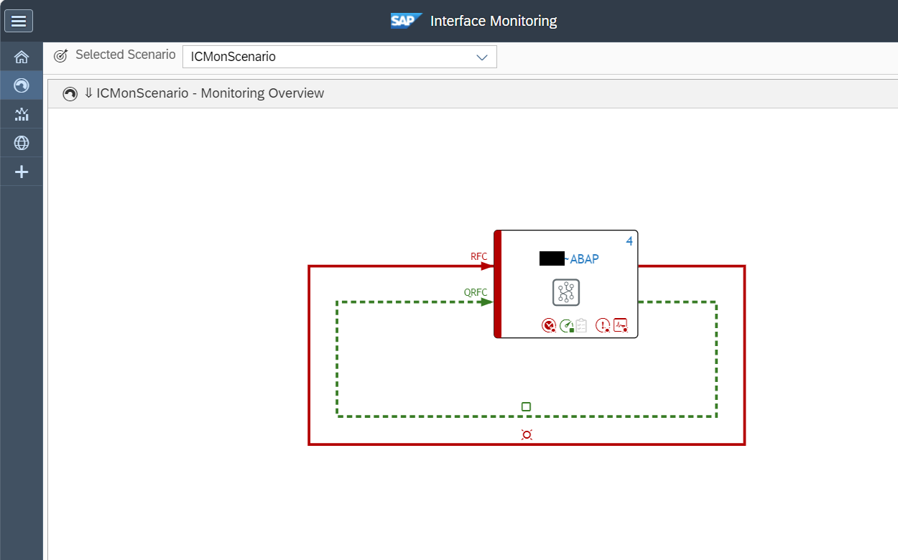Click the Interface Monitoring app title

494,21
